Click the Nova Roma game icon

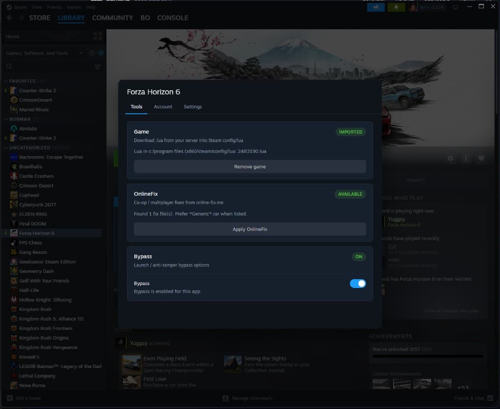click(14, 386)
